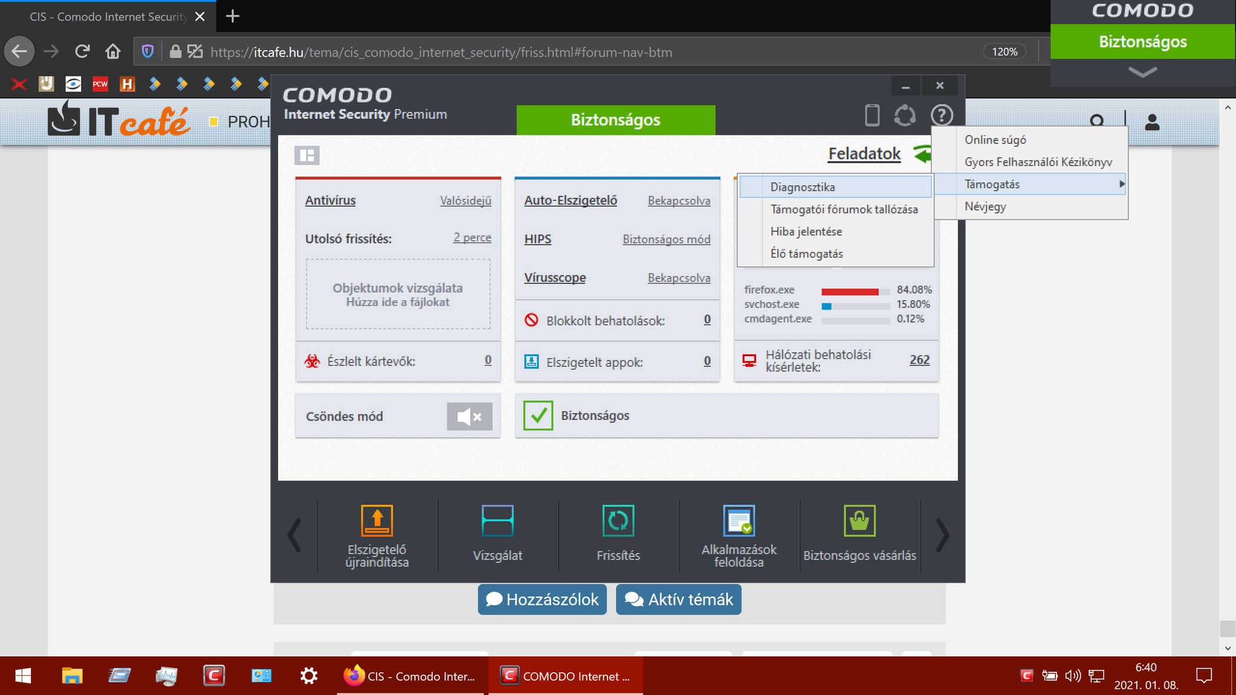Open new Firefox tab with plus
The width and height of the screenshot is (1236, 695).
[x=232, y=16]
